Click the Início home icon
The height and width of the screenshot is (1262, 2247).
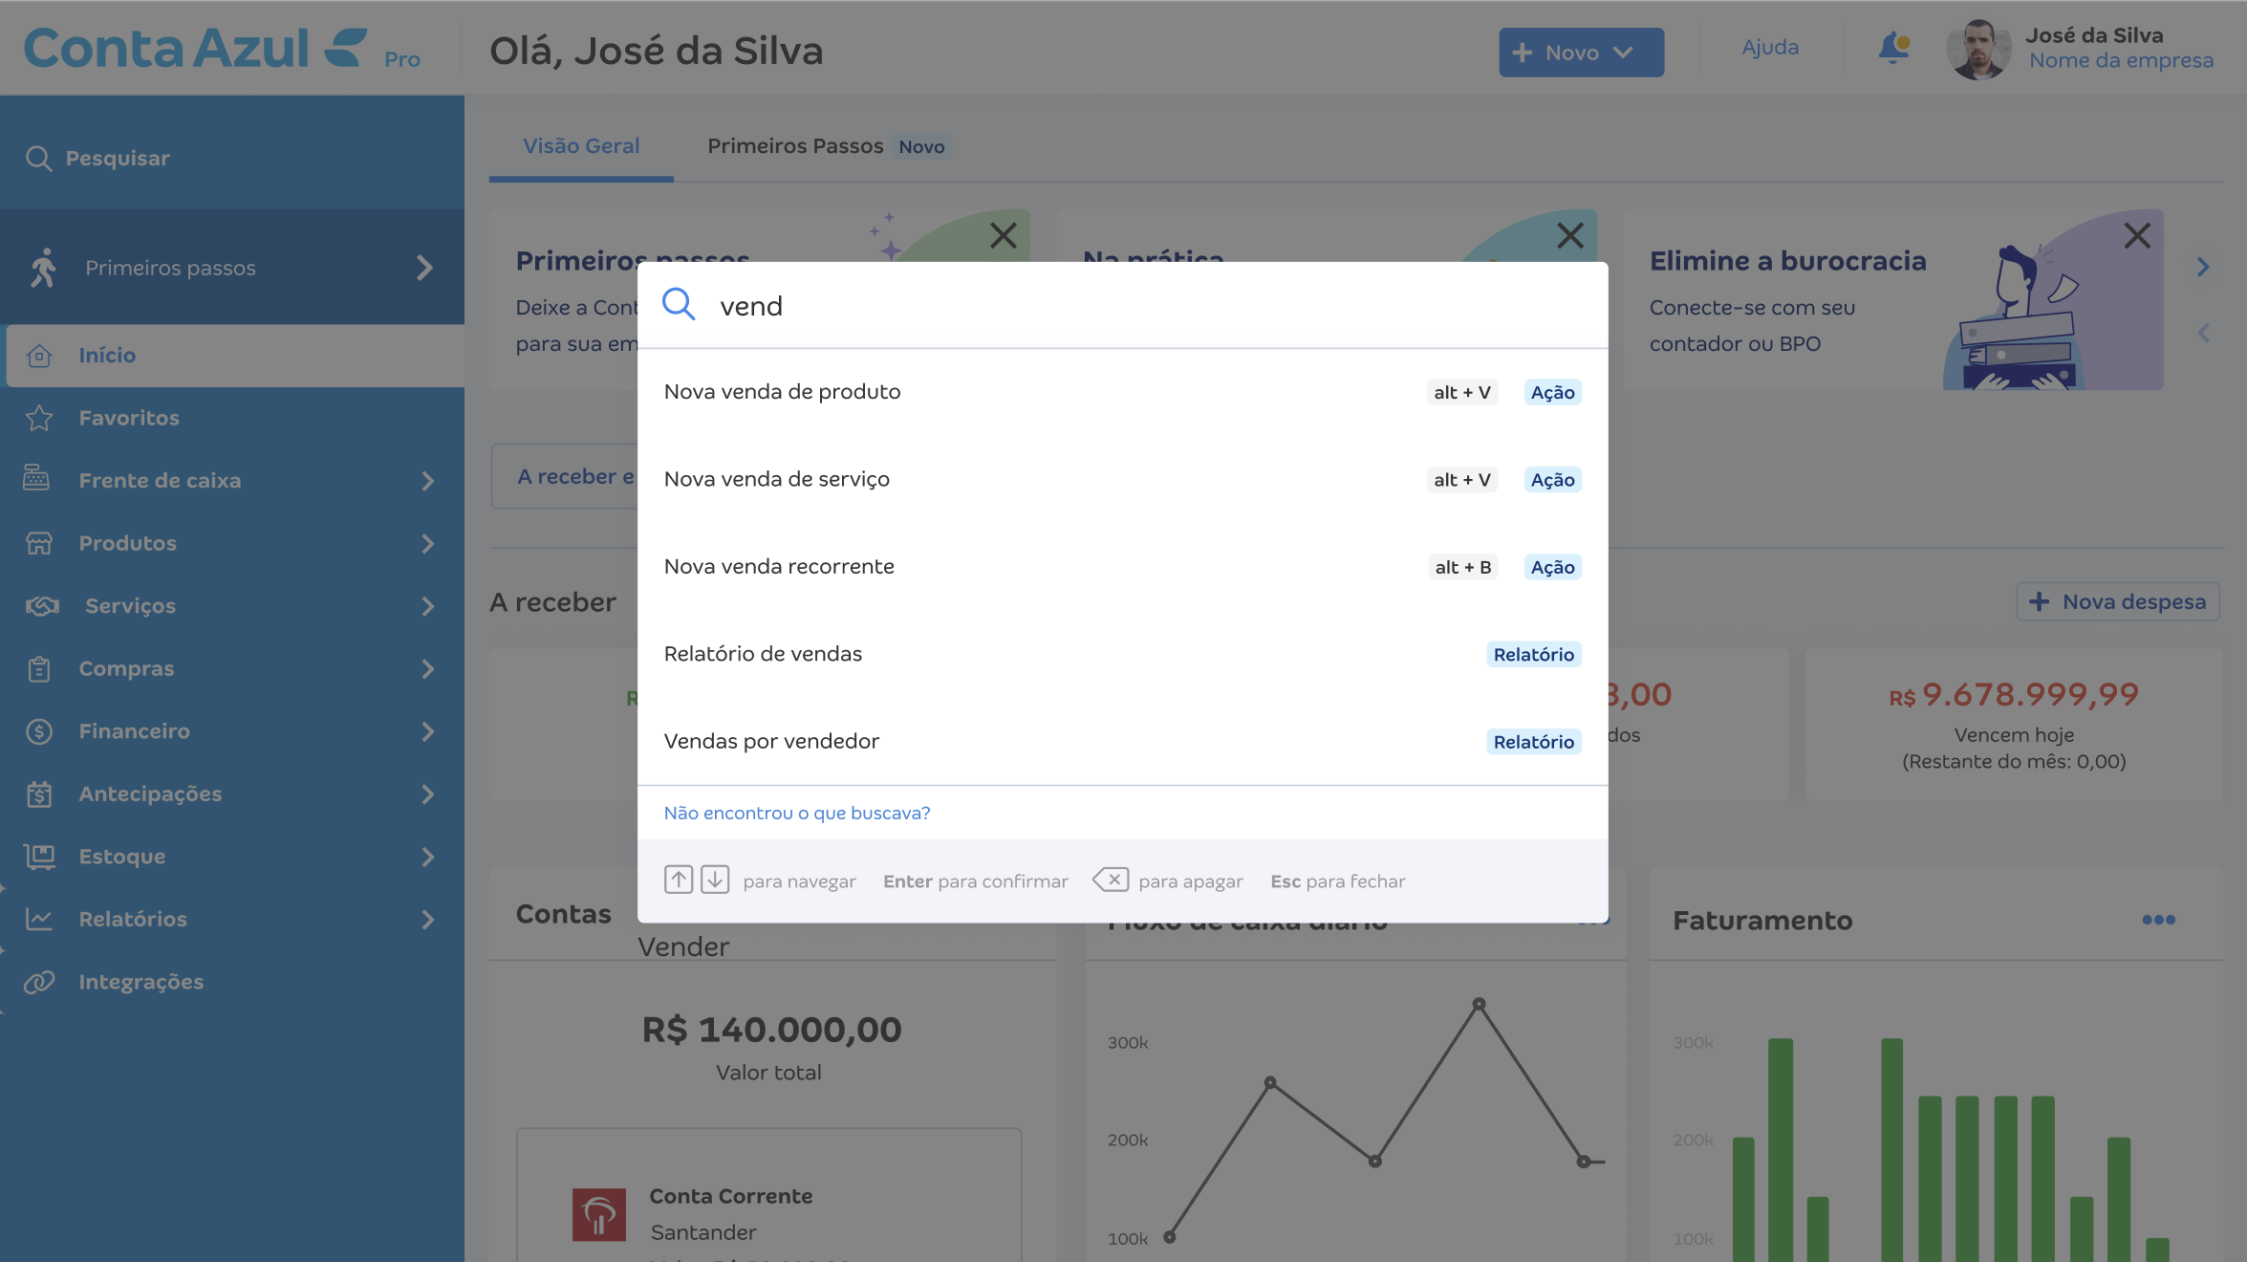tap(39, 356)
